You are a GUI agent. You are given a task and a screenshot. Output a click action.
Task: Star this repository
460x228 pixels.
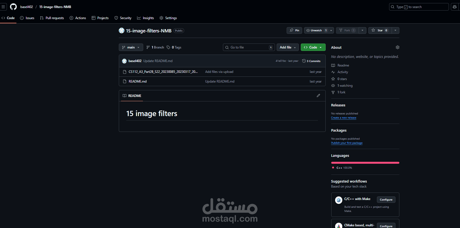[x=380, y=30]
